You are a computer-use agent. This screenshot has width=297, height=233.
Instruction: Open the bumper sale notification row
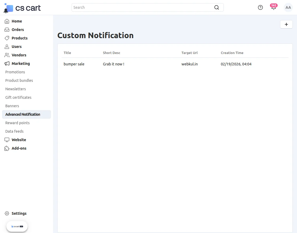74,64
